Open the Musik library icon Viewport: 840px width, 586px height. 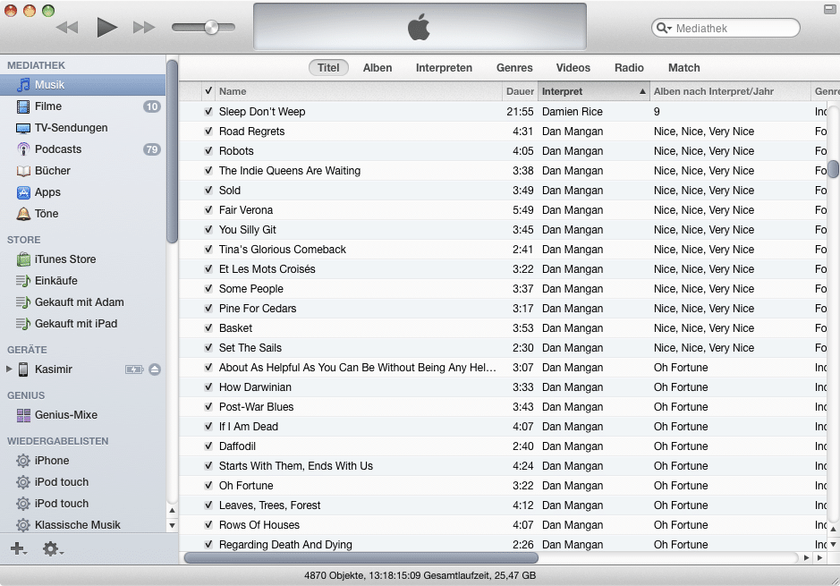23,85
